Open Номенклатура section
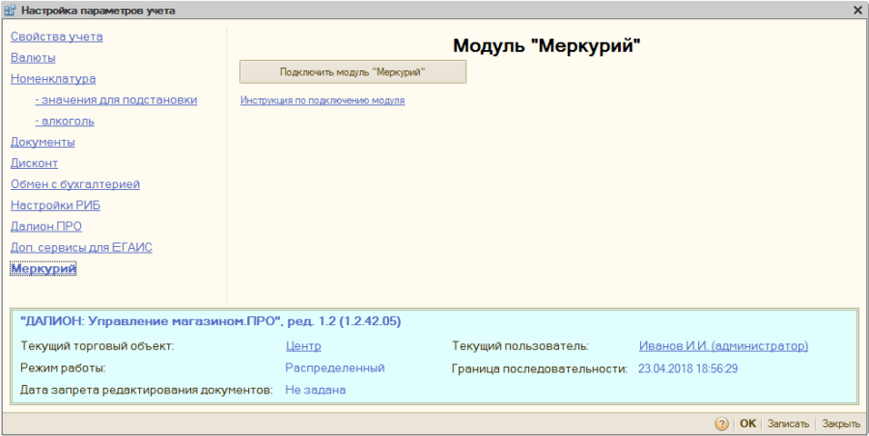 (x=53, y=79)
